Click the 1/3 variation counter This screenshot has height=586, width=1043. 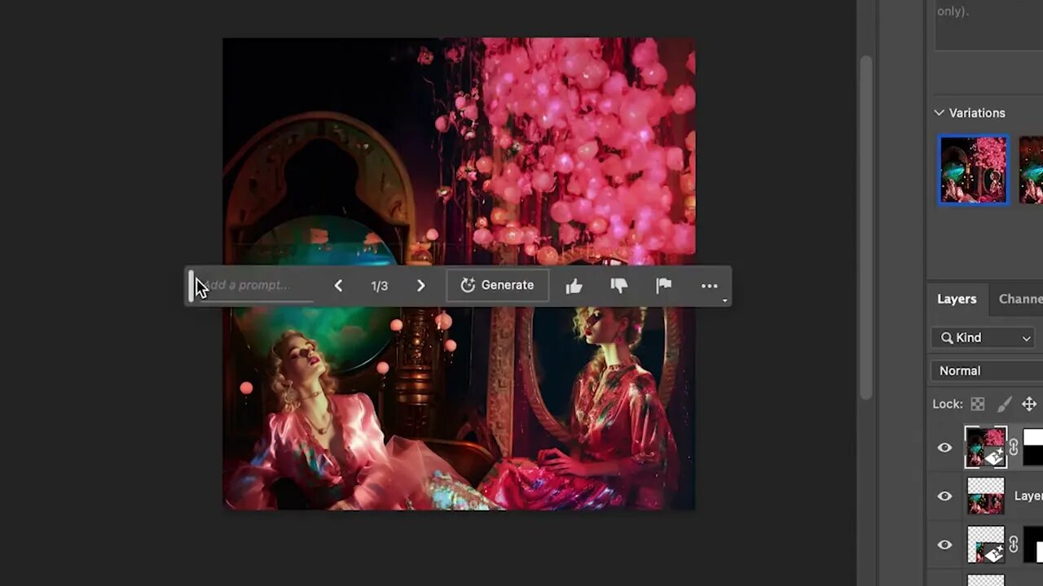click(380, 286)
